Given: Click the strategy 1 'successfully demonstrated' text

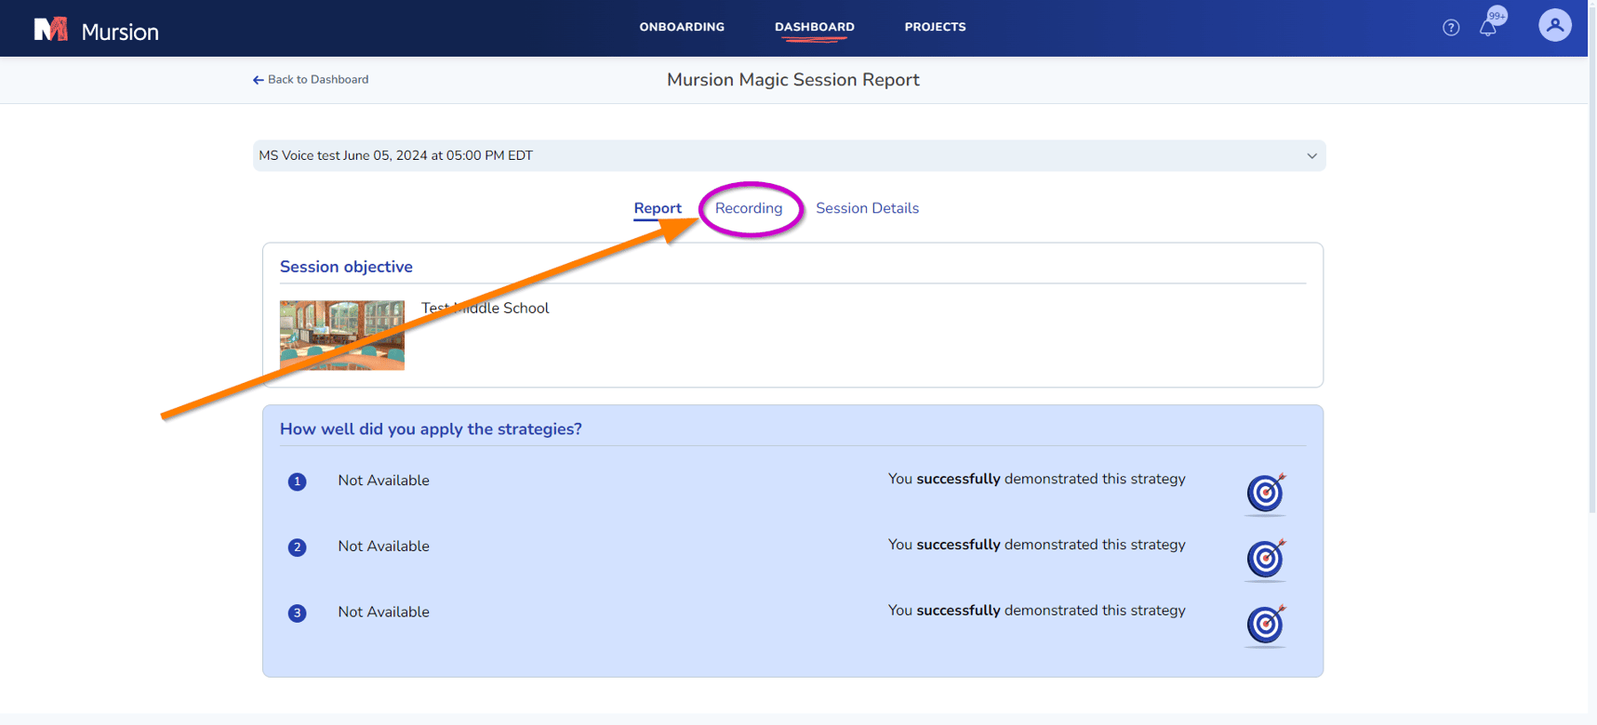Looking at the screenshot, I should point(1036,480).
